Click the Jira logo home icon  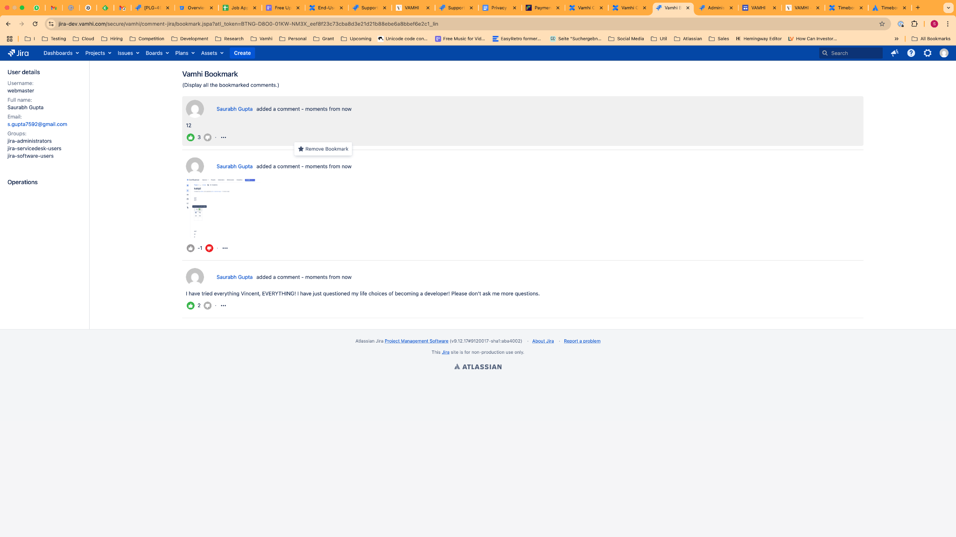(x=18, y=53)
